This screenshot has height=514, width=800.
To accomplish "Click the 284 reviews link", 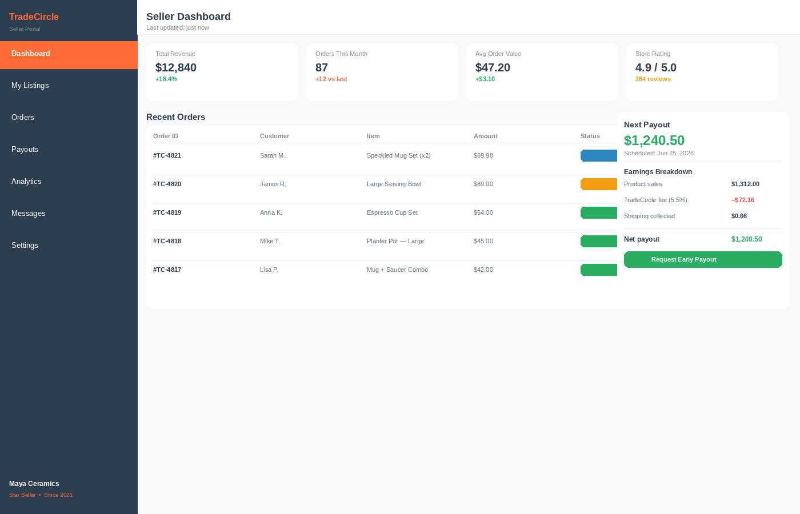I will pyautogui.click(x=653, y=79).
